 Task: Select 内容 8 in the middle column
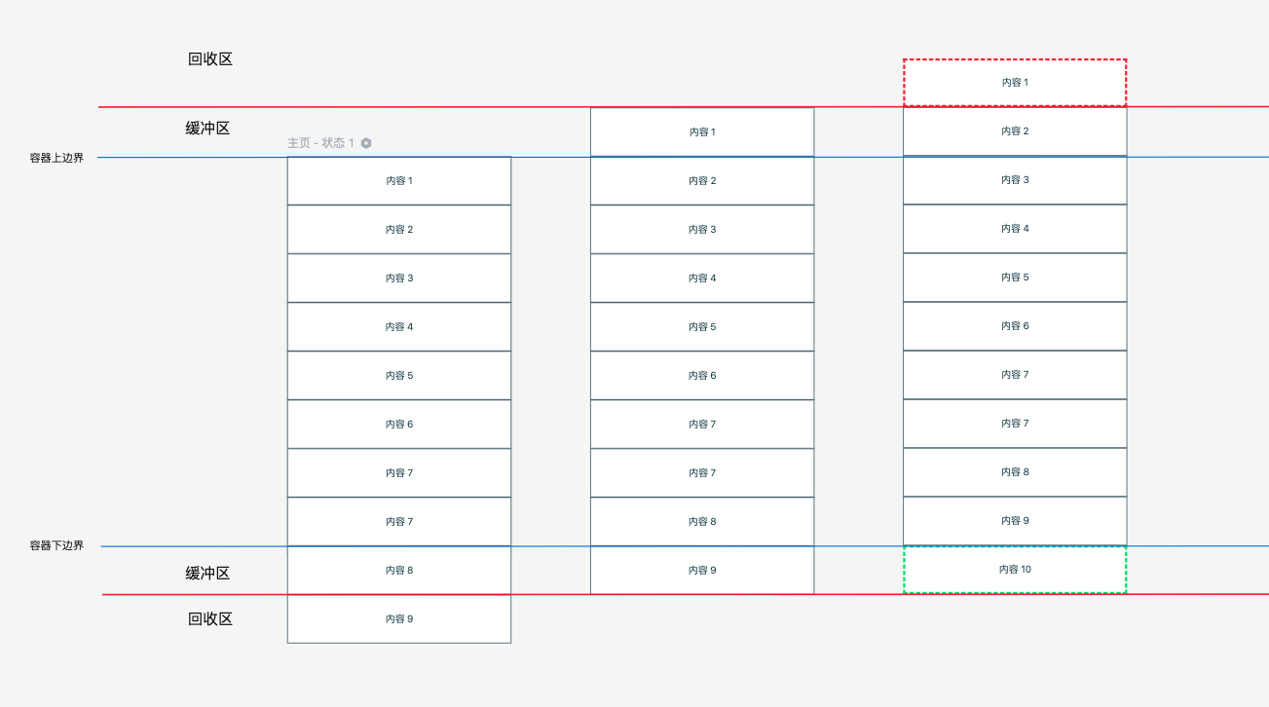(x=702, y=522)
